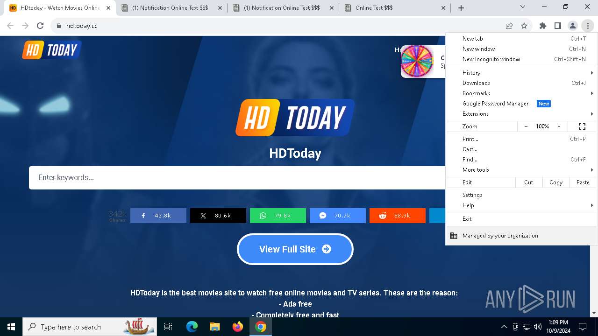Expand the History submenu

(x=521, y=73)
